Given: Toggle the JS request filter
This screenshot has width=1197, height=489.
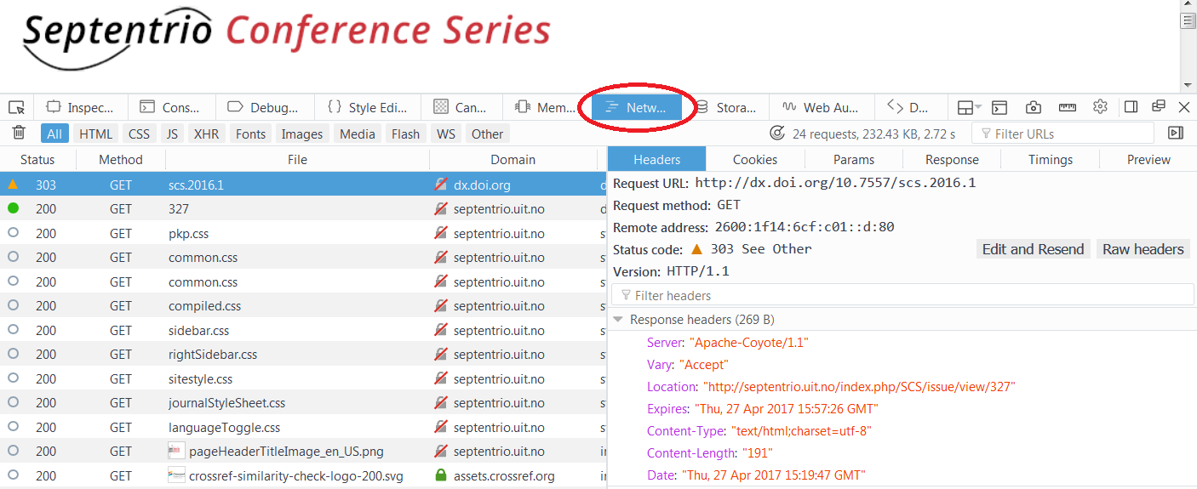Looking at the screenshot, I should coord(172,134).
